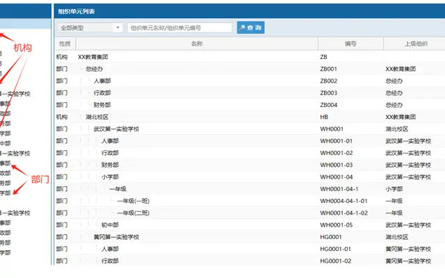Screen dimensions: 445x278
Task: Click the code cell HB
Action: click(324, 117)
